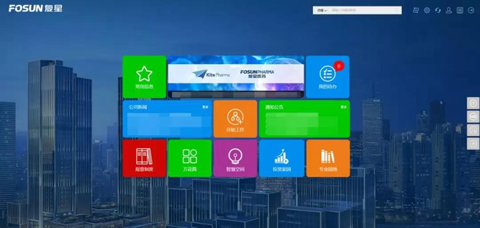Viewport: 480px width, 228px height.
Task: Expand the search category dropdown
Action: [322, 10]
